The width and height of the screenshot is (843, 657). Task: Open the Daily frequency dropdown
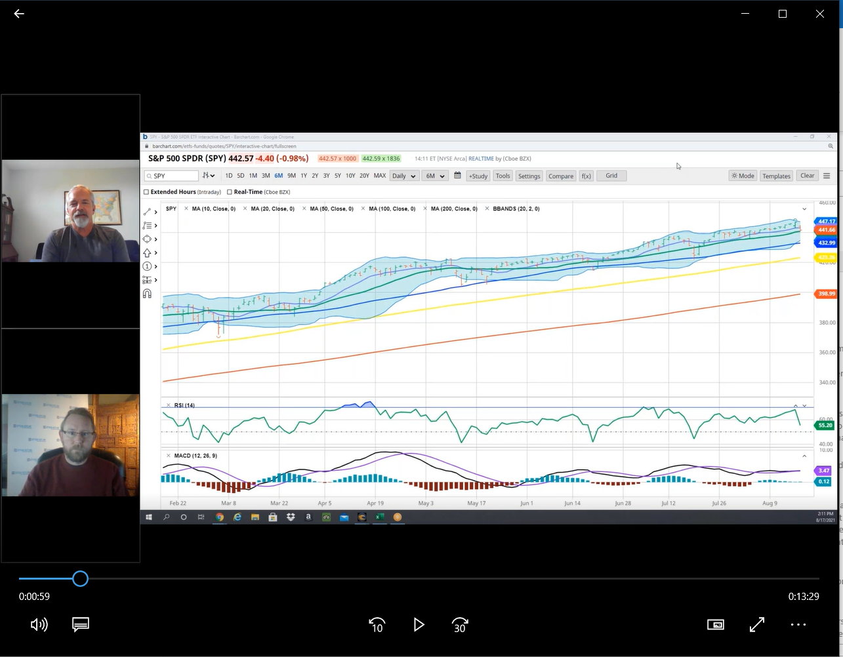coord(403,176)
